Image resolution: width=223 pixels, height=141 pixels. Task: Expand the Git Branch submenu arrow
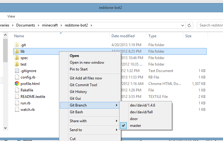(116, 105)
